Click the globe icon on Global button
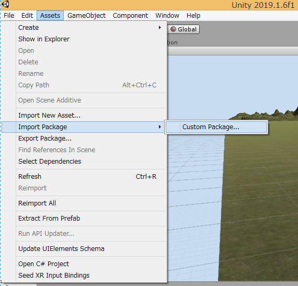298x286 pixels. click(173, 29)
